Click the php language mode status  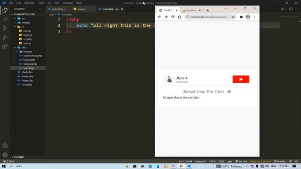(230, 161)
